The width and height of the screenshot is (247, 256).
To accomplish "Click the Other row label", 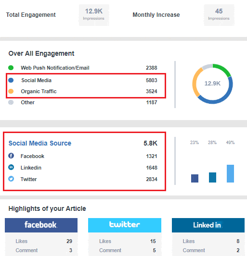I will coord(27,102).
